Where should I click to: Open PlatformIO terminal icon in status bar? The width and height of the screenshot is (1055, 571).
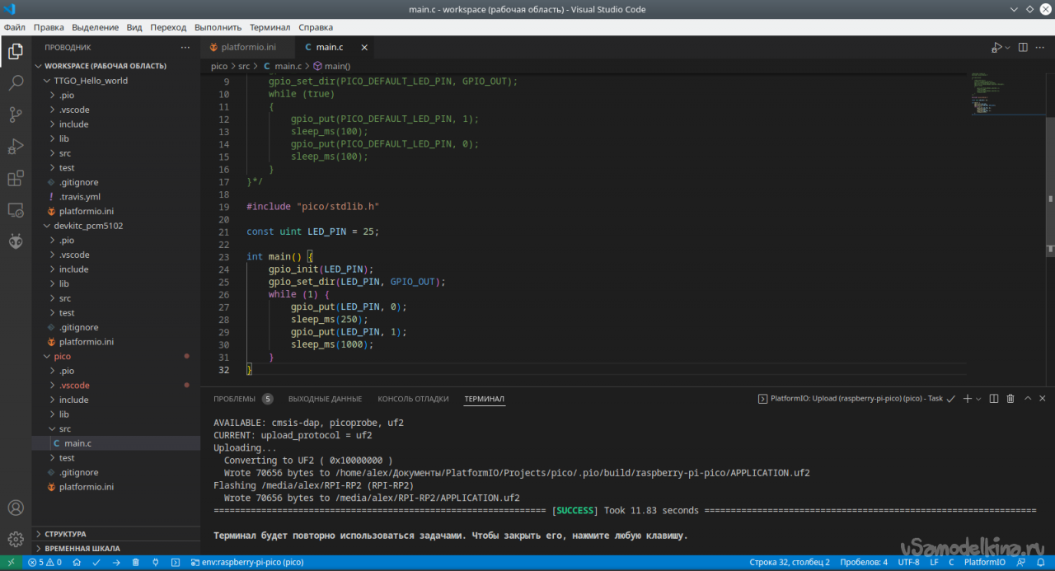click(x=176, y=563)
